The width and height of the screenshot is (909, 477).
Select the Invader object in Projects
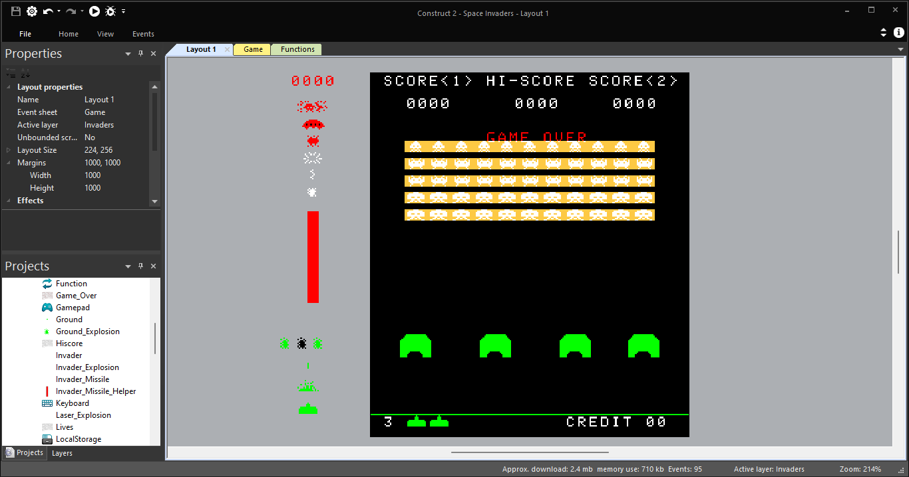point(69,355)
